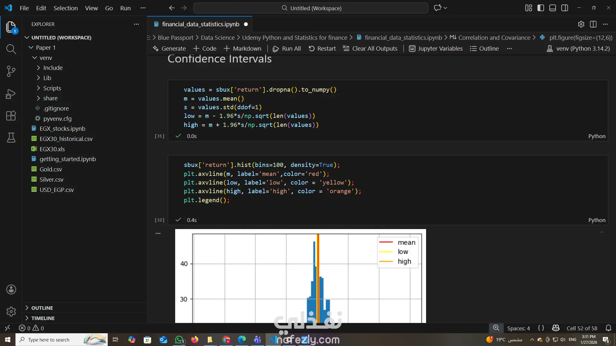Toggle the primary side bar
This screenshot has width=616, height=346.
541,8
